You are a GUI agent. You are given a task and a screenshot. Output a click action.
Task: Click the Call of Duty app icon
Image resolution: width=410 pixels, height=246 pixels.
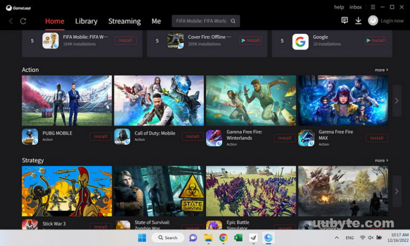122,137
